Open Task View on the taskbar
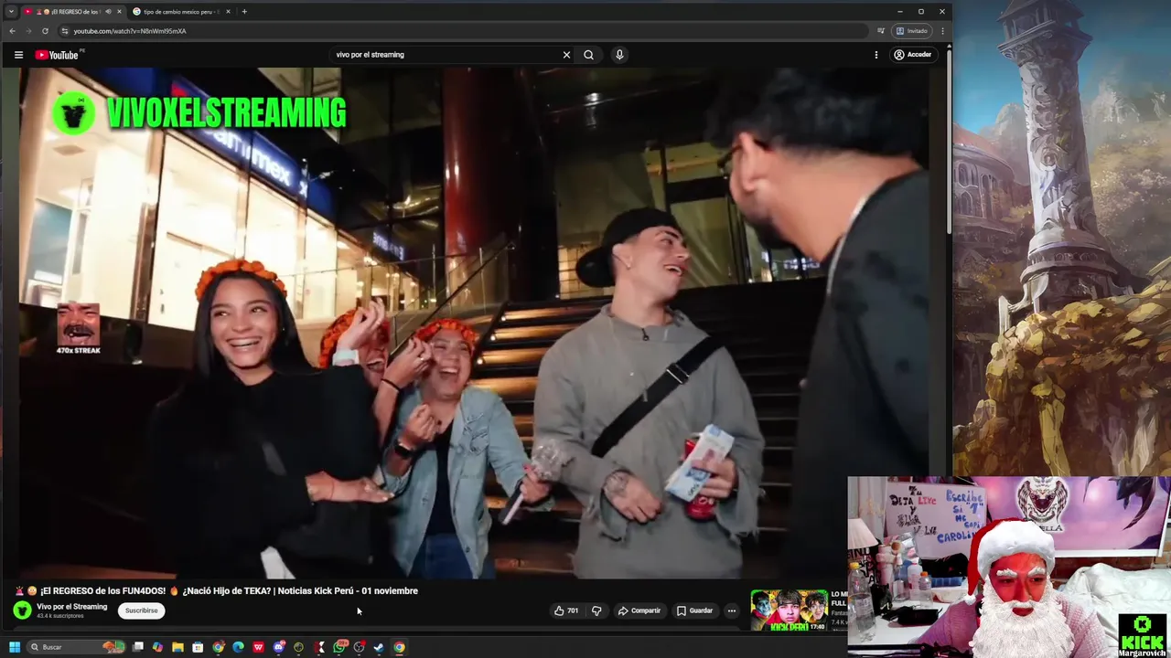 click(x=138, y=647)
